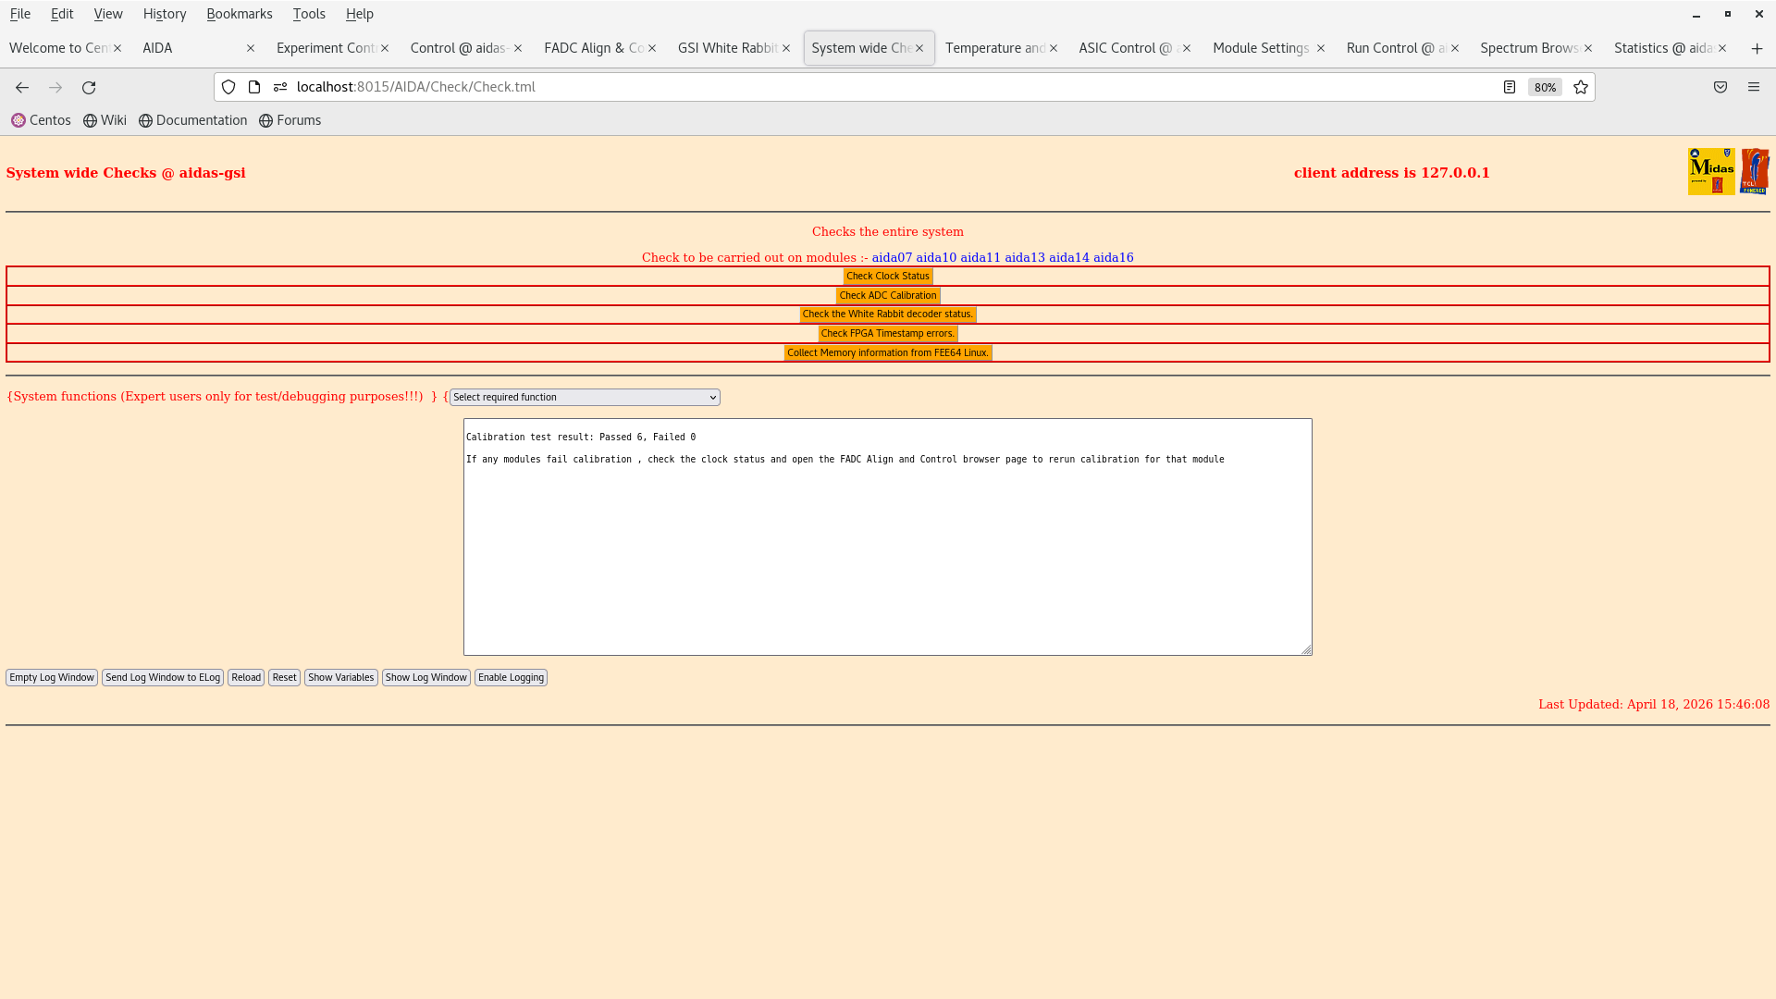
Task: Click the FAIR logo in the top right corner
Action: point(1755,171)
